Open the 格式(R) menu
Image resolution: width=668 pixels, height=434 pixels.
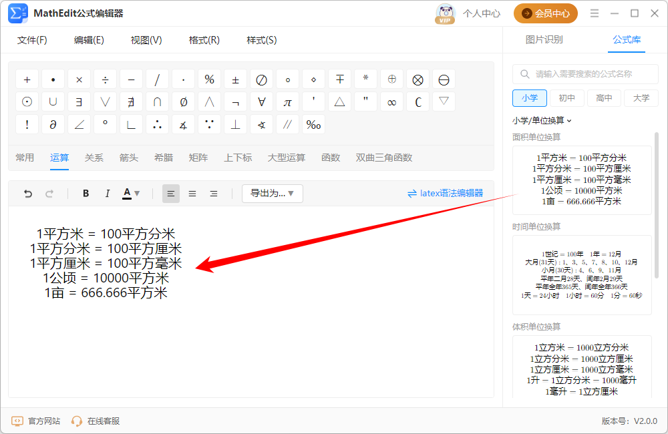pos(204,40)
